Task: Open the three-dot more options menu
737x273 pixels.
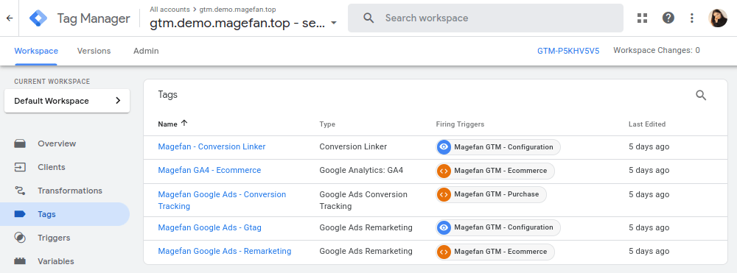Action: pyautogui.click(x=691, y=18)
